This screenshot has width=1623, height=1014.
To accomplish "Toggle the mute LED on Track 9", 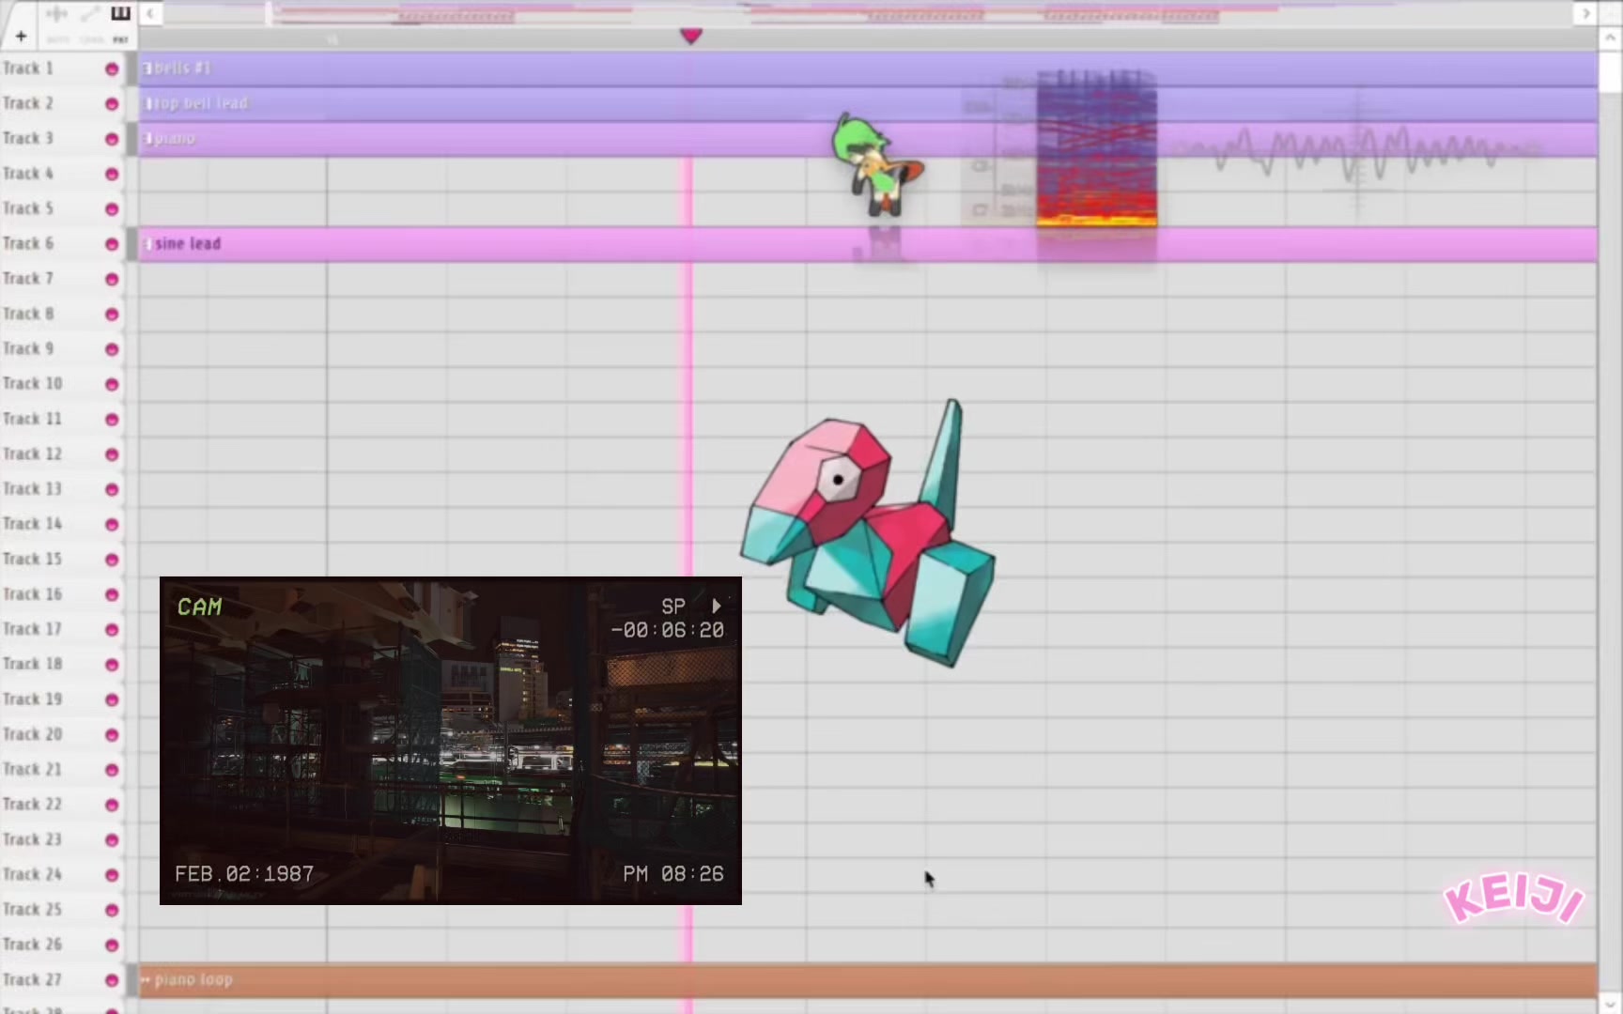I will pyautogui.click(x=112, y=349).
